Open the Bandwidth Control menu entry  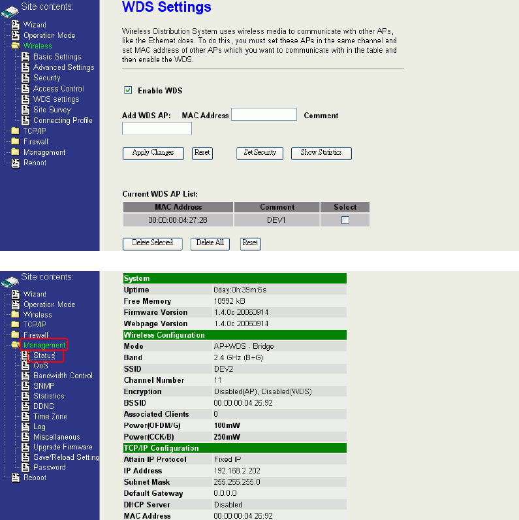(x=63, y=376)
